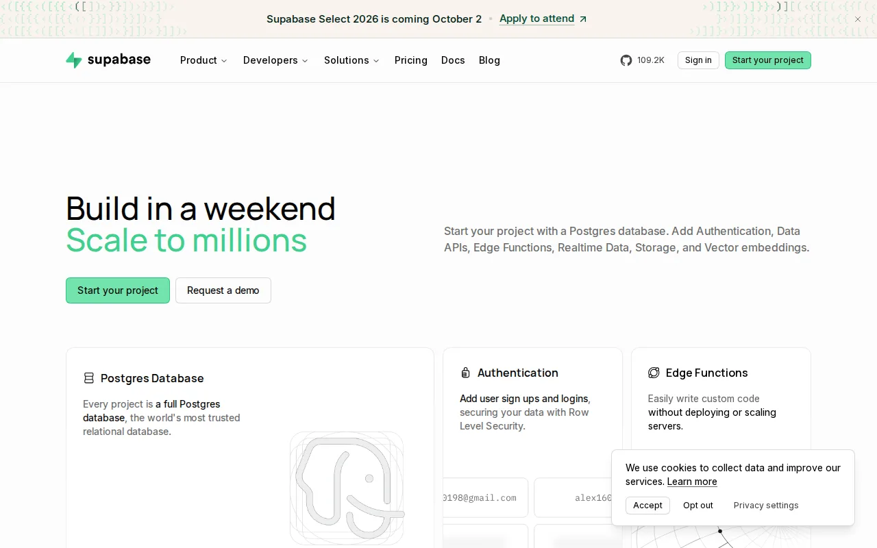Request a demo
The height and width of the screenshot is (548, 877).
pos(223,290)
